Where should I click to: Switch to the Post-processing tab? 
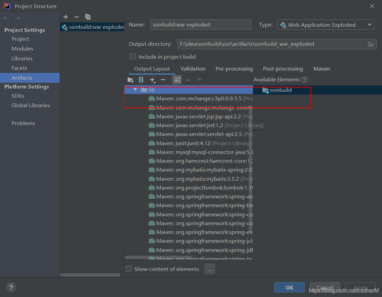point(283,68)
